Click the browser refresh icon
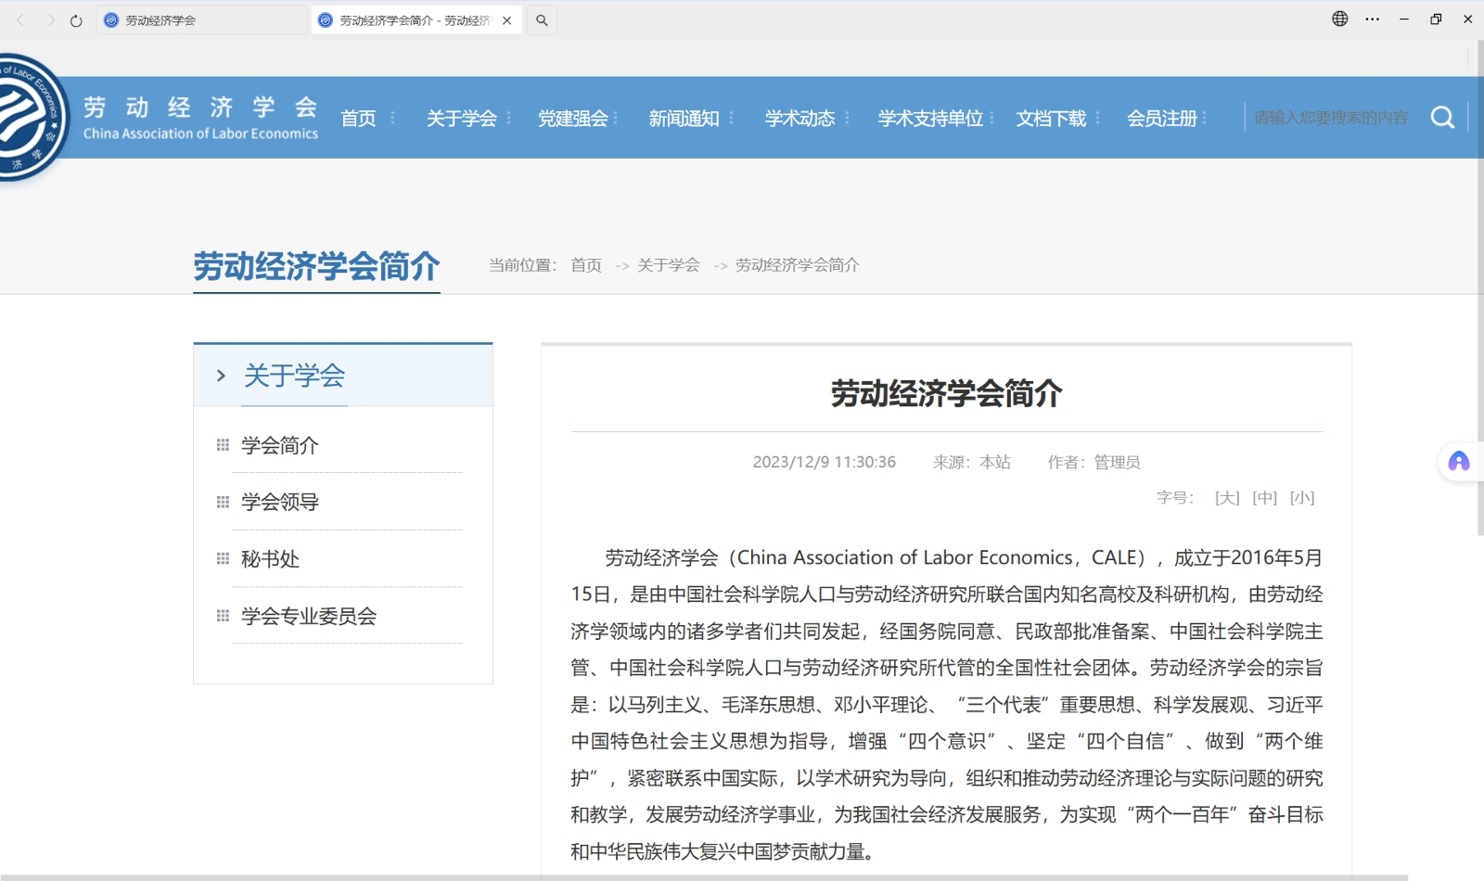The image size is (1484, 881). point(76,20)
